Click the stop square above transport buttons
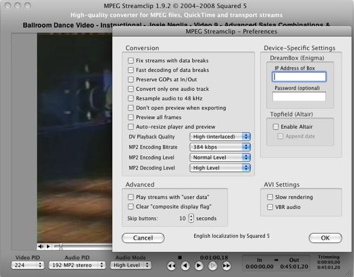354x277 pixels. click(x=179, y=257)
